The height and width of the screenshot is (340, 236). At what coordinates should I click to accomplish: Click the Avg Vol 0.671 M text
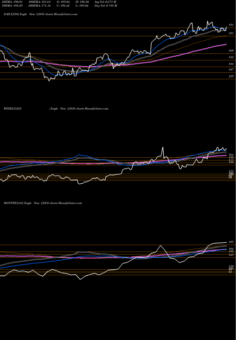point(105,2)
